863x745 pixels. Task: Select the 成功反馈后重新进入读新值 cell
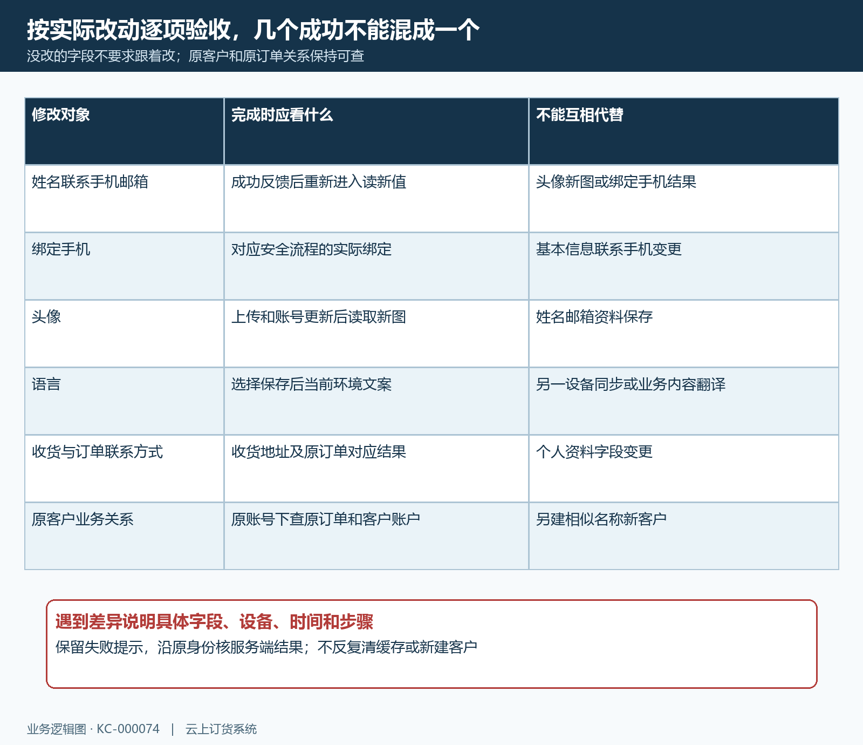point(376,199)
